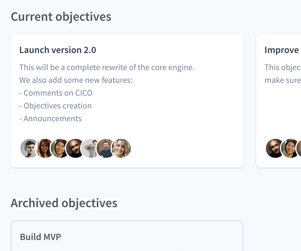Screen dimensions: 301x251
Task: Select the red-haired woman avatar in Launch card
Action: (x=44, y=148)
